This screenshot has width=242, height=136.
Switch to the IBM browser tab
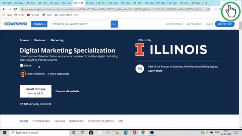click(138, 3)
